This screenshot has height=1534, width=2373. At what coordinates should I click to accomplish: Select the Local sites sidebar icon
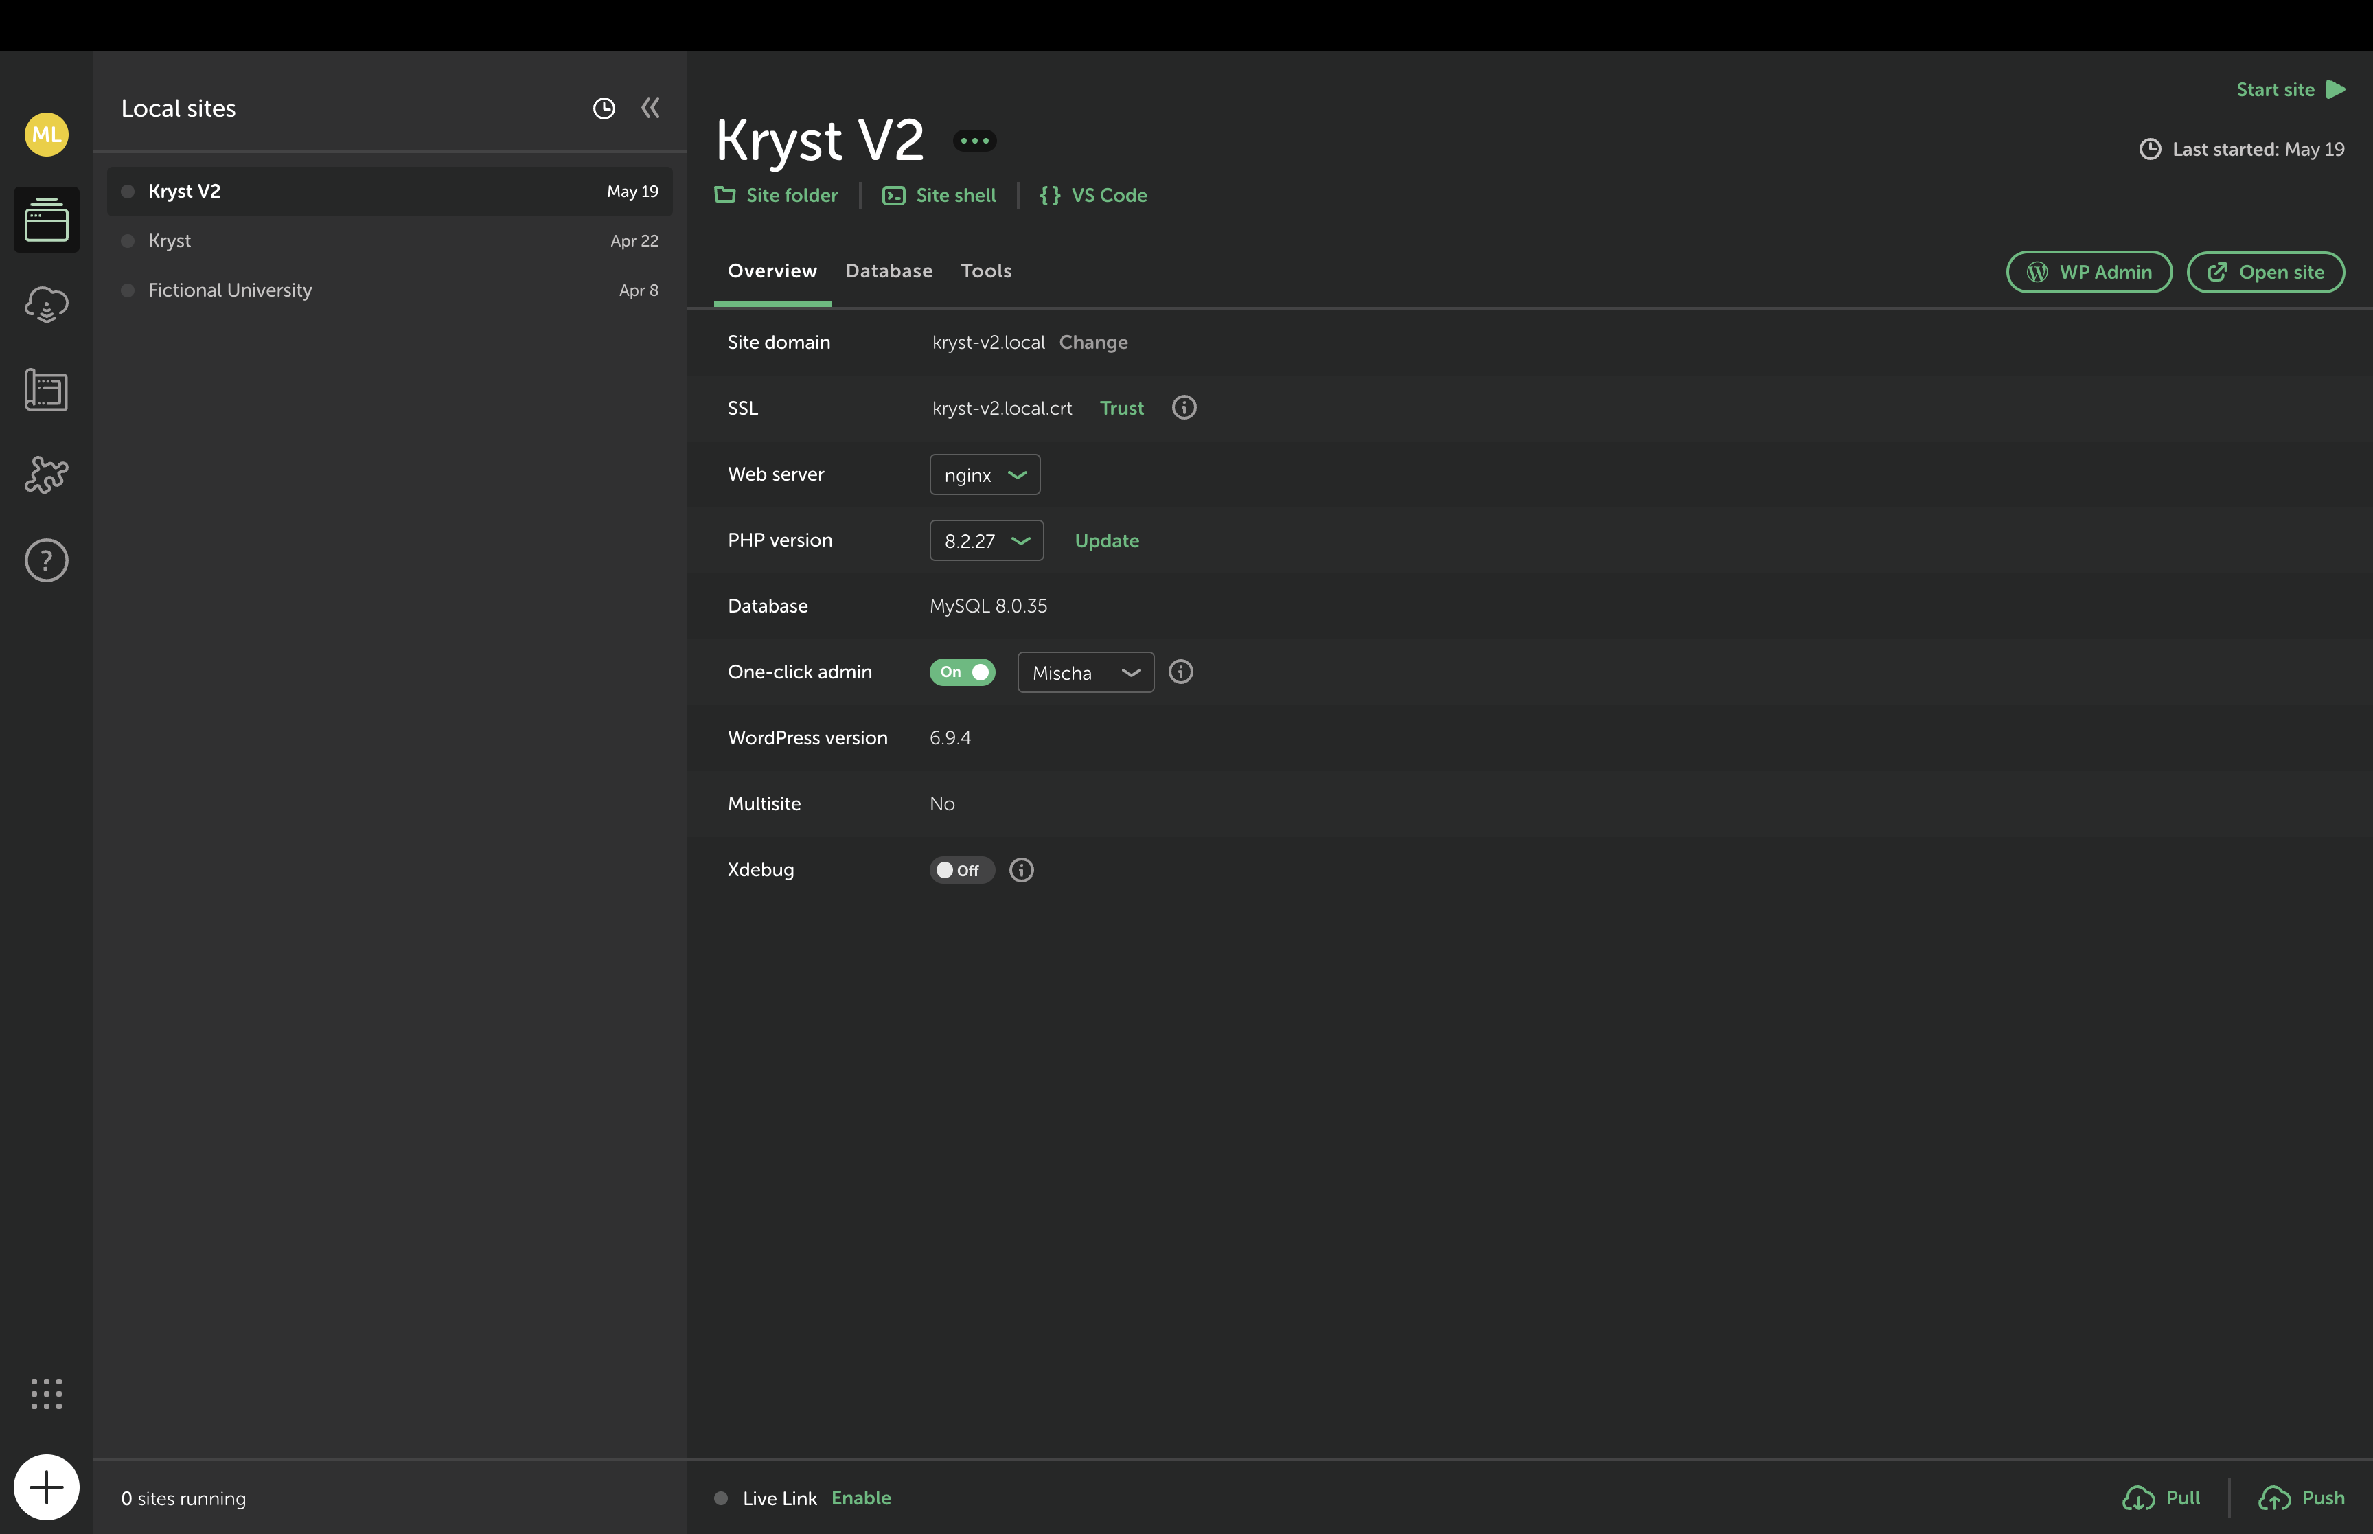pyautogui.click(x=46, y=219)
